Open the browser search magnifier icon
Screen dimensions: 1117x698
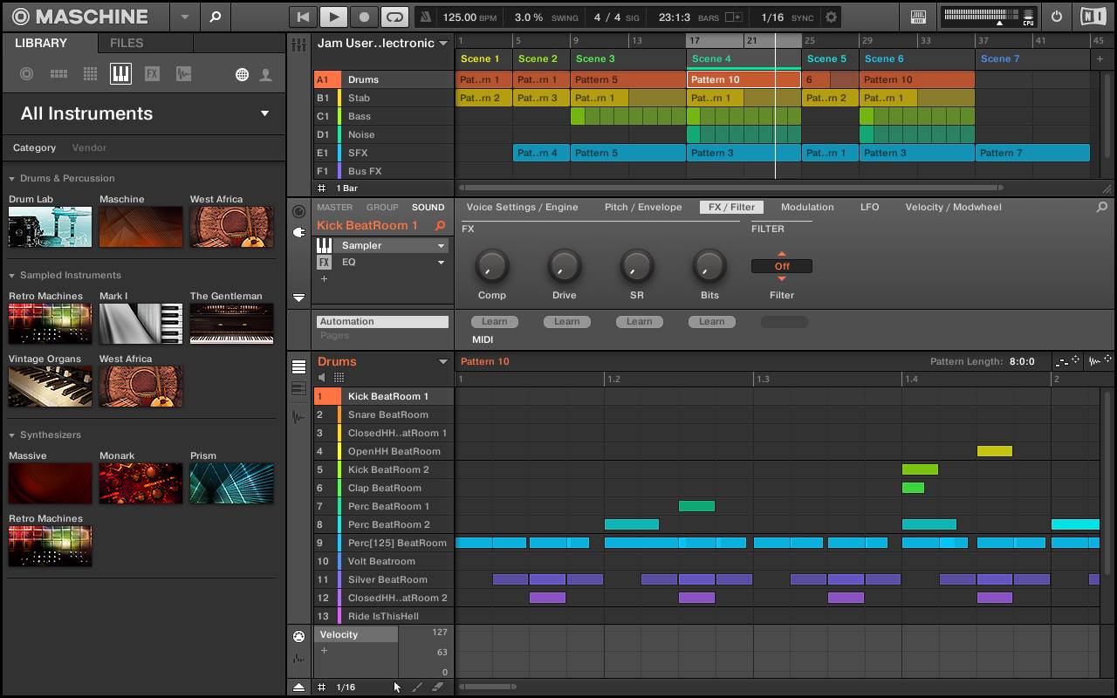click(x=216, y=16)
